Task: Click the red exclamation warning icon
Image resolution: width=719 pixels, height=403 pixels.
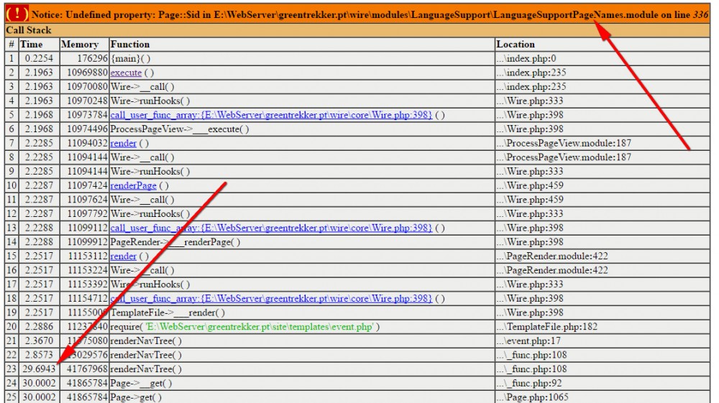Action: [17, 14]
